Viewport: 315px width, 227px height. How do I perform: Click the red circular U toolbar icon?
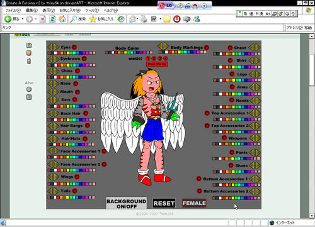pos(176,19)
